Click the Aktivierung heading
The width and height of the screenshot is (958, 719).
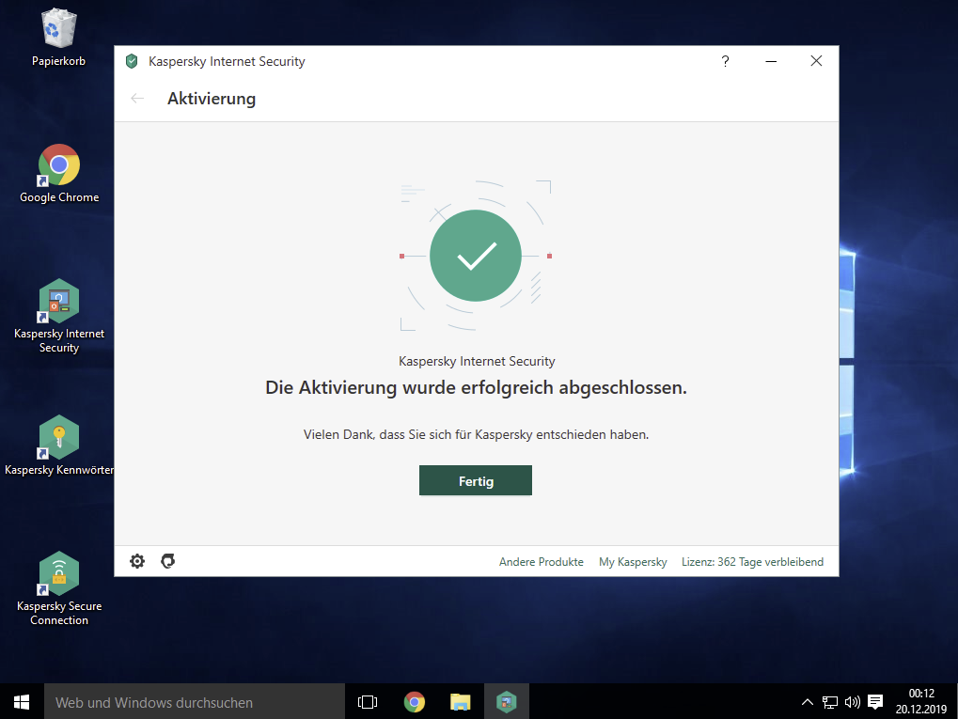(x=212, y=99)
